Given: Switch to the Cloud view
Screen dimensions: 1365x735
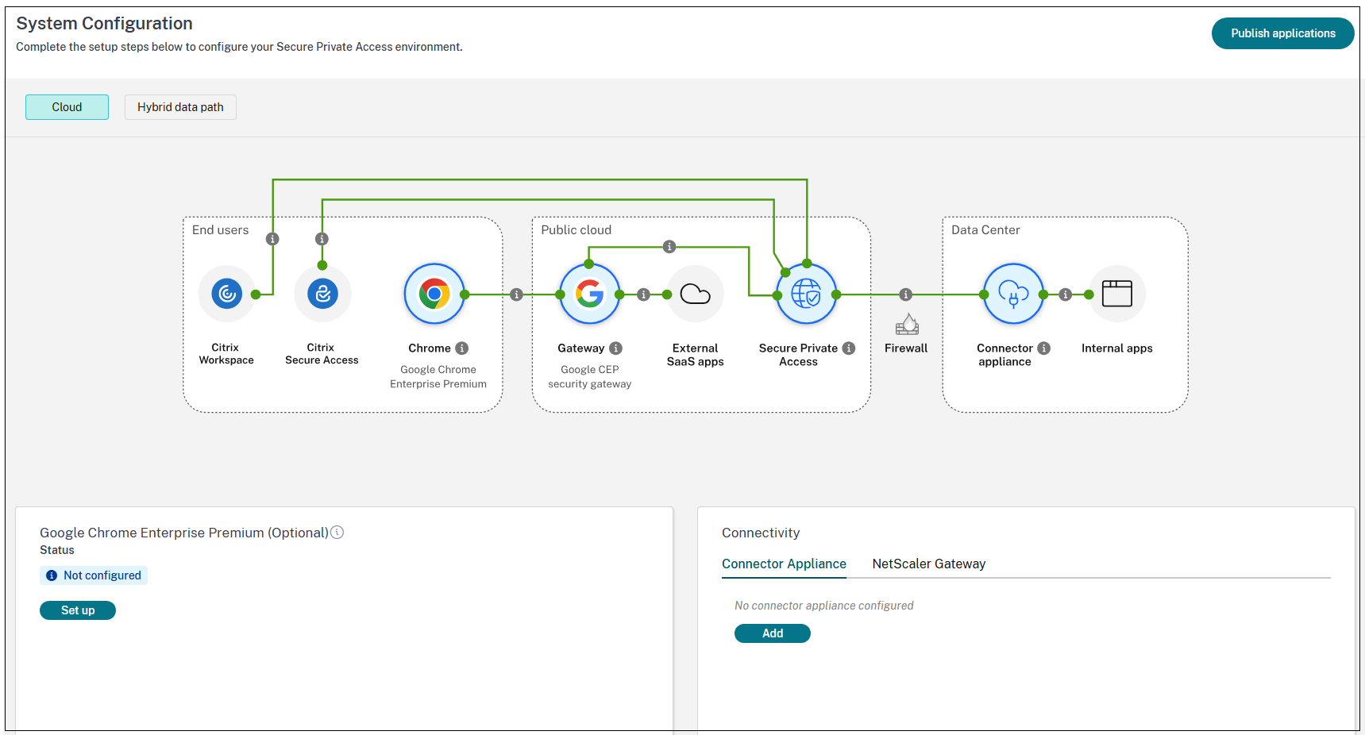Looking at the screenshot, I should [67, 107].
